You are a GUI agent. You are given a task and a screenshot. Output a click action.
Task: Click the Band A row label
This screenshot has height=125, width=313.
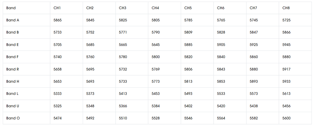click(x=13, y=20)
